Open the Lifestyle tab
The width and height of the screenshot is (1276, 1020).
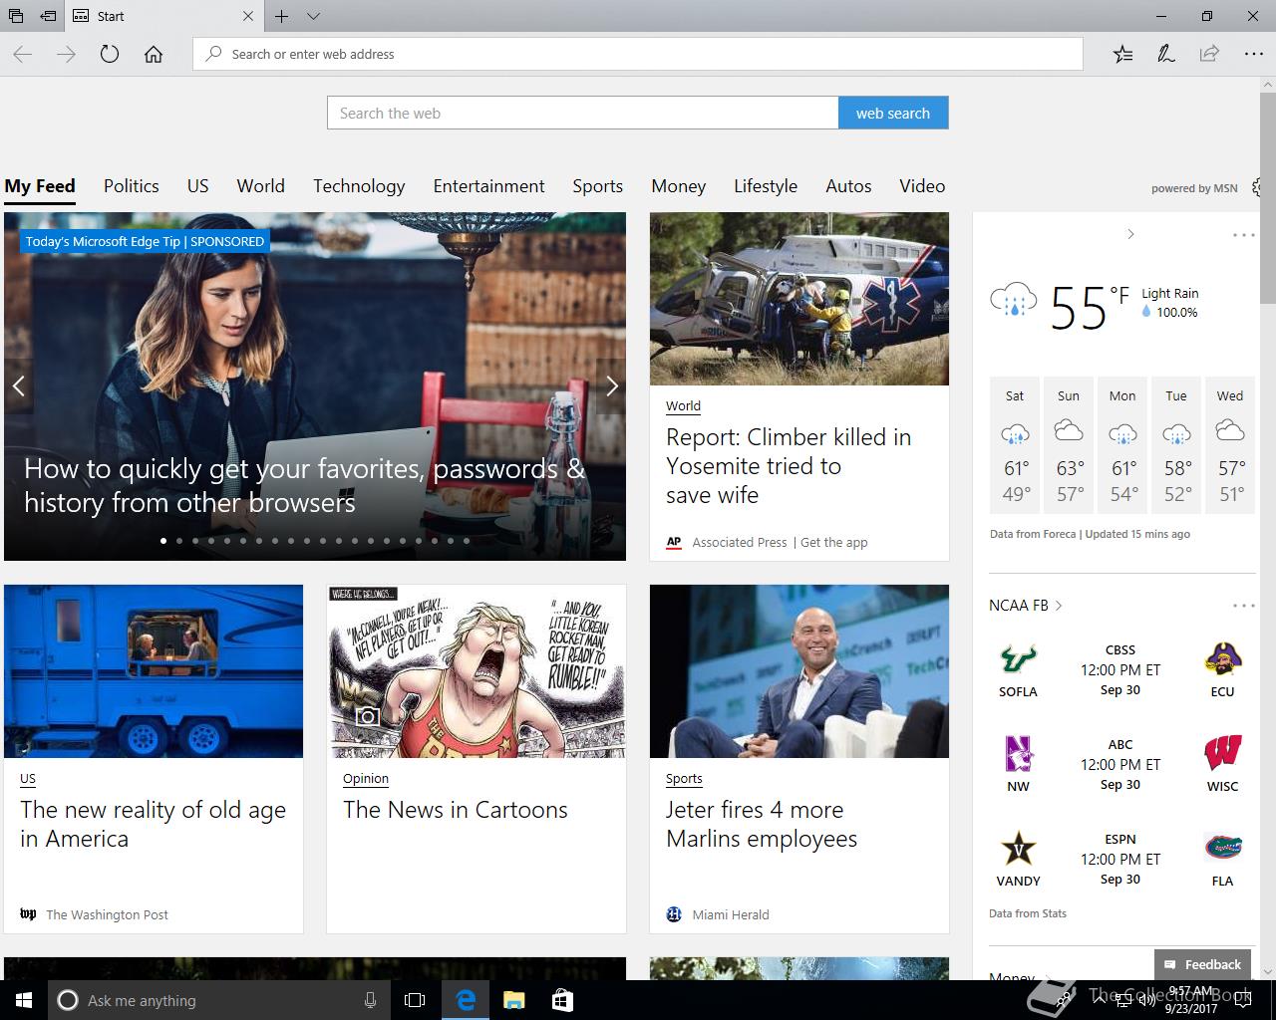[766, 186]
